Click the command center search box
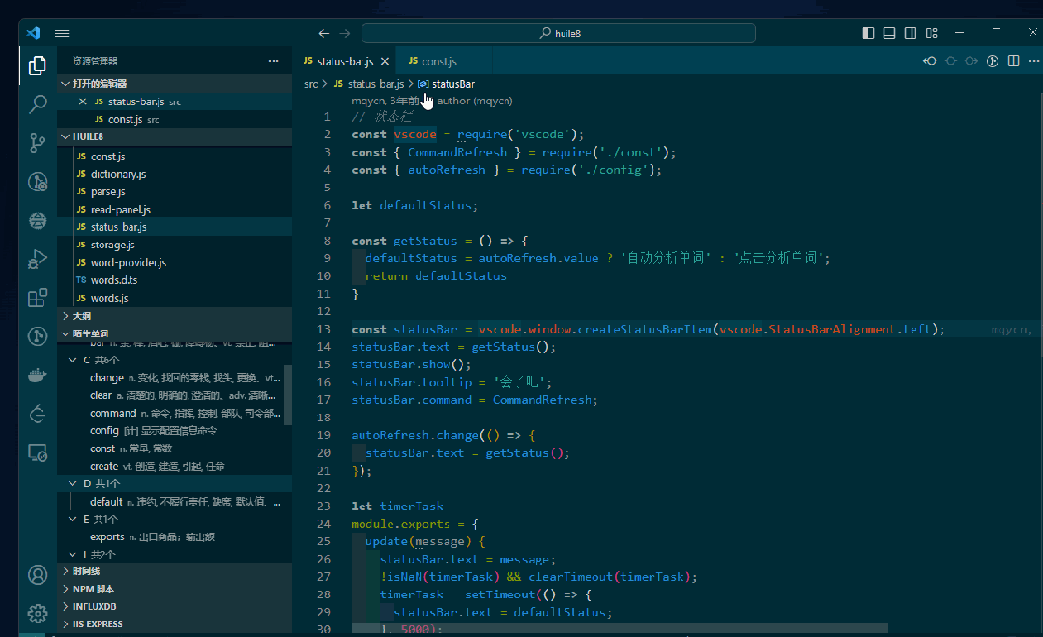 (558, 33)
